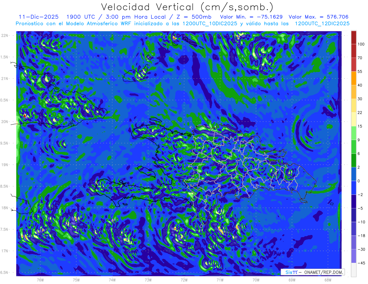Viewport: 368px width, 284px height.
Task: Click the '75W' longitude label
Action: (x=76, y=279)
